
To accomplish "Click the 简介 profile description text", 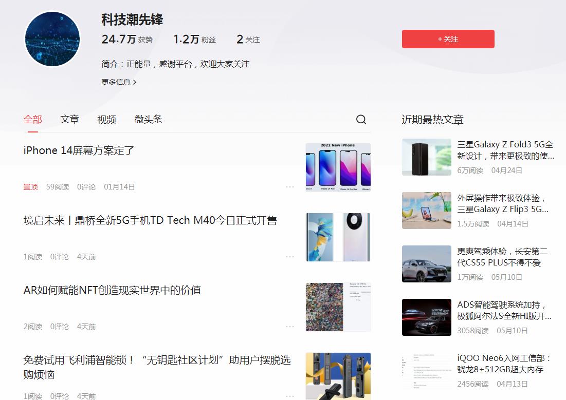I will [x=175, y=64].
